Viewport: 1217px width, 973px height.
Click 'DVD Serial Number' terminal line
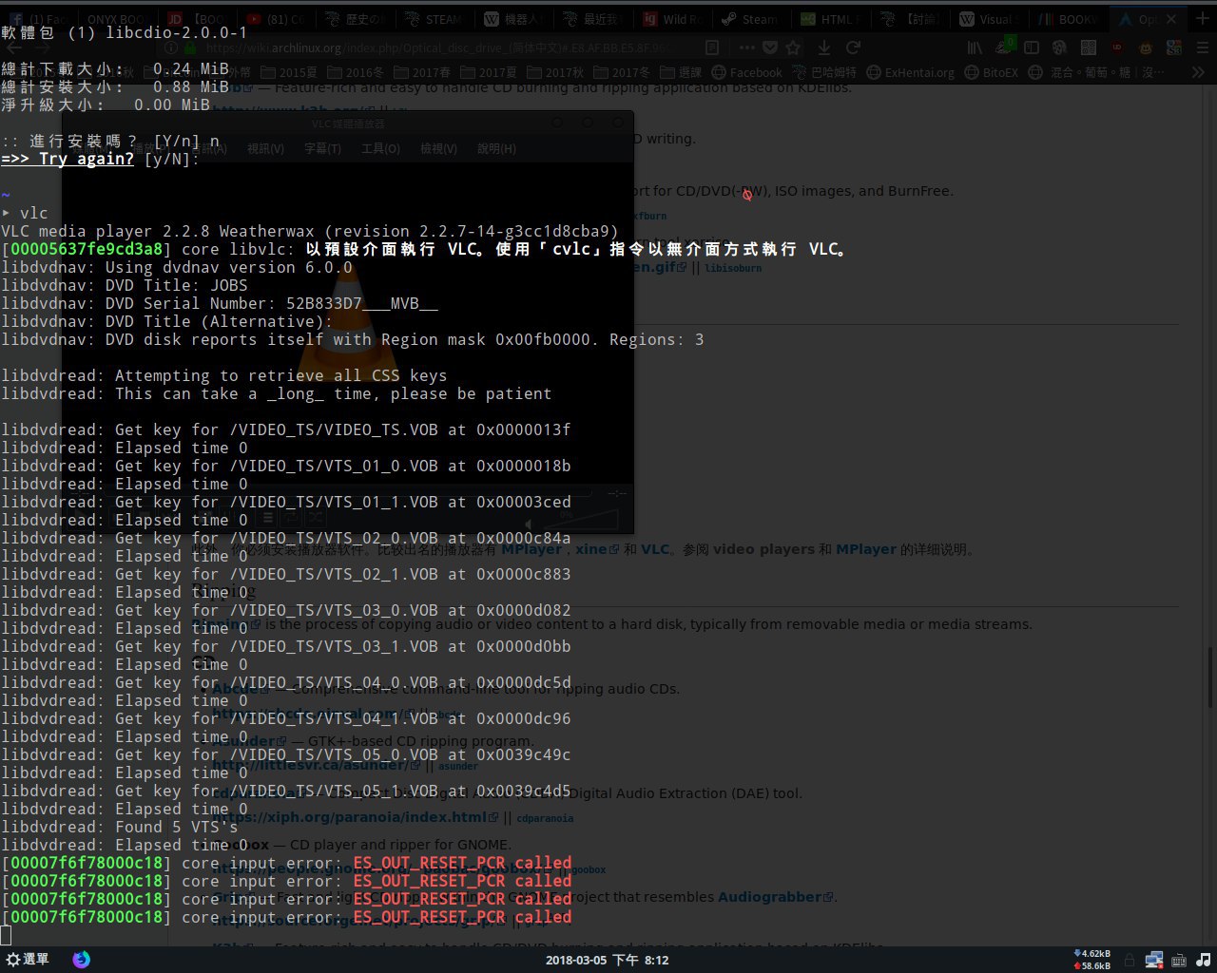220,304
